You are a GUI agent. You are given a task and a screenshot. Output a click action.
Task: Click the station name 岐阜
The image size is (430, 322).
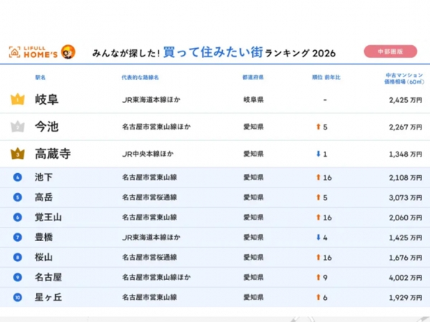[47, 99]
